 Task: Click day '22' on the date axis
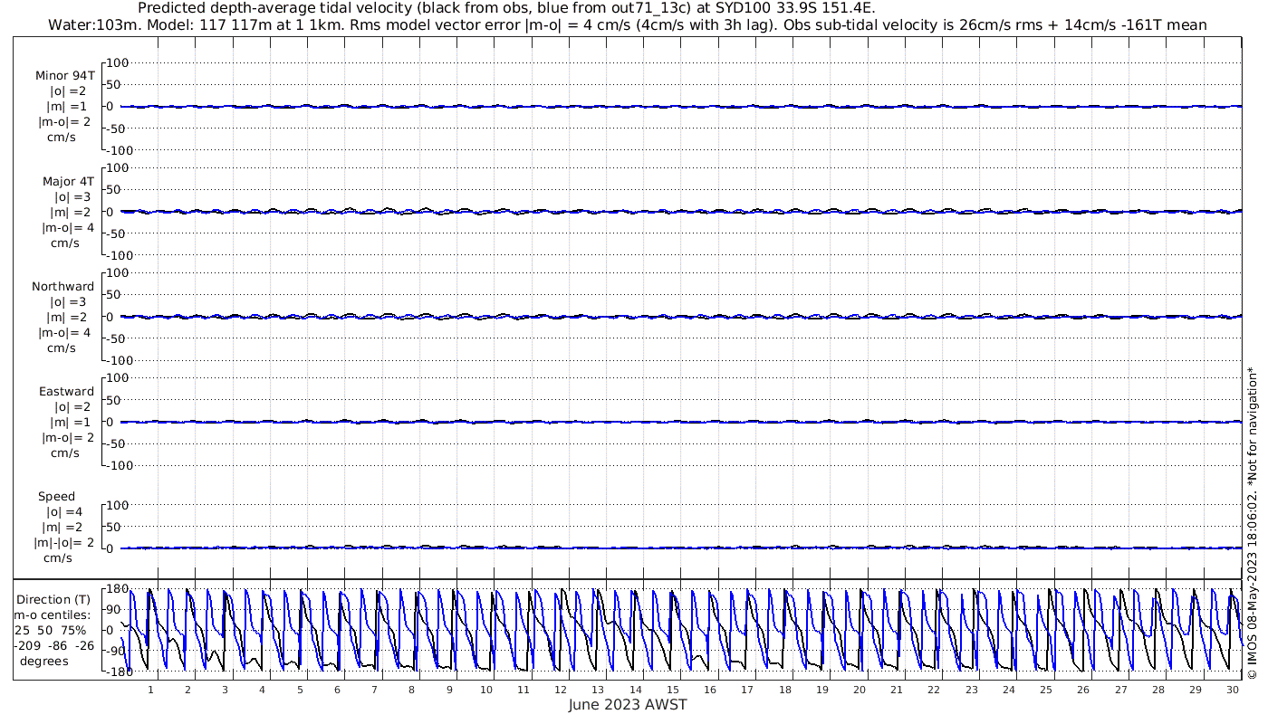pos(934,690)
